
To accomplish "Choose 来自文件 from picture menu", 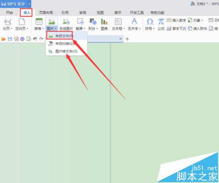I will click(67, 36).
